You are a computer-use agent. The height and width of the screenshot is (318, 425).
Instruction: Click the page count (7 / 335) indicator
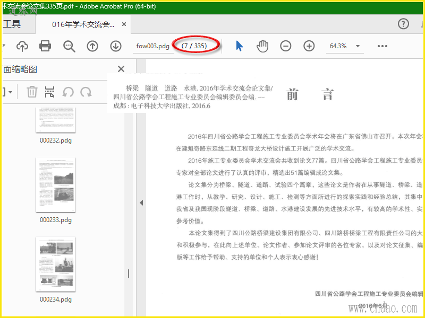click(194, 46)
